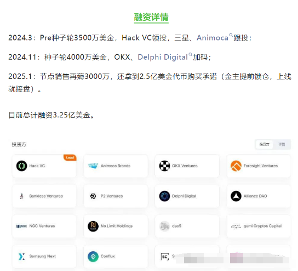Viewport: 298px width, 271px height.
Task: Click the P2 Ventures logo icon
Action: coord(93,196)
